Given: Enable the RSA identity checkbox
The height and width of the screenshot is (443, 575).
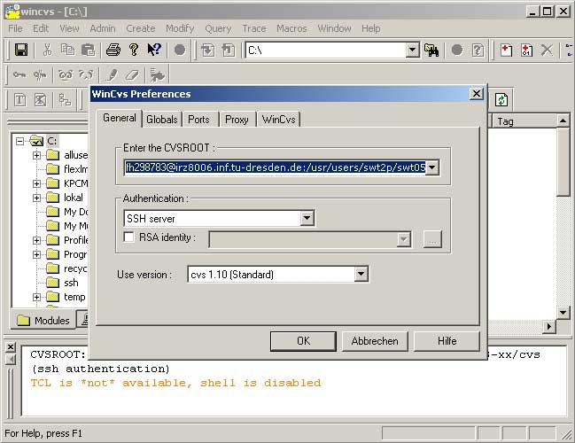Looking at the screenshot, I should tap(128, 237).
